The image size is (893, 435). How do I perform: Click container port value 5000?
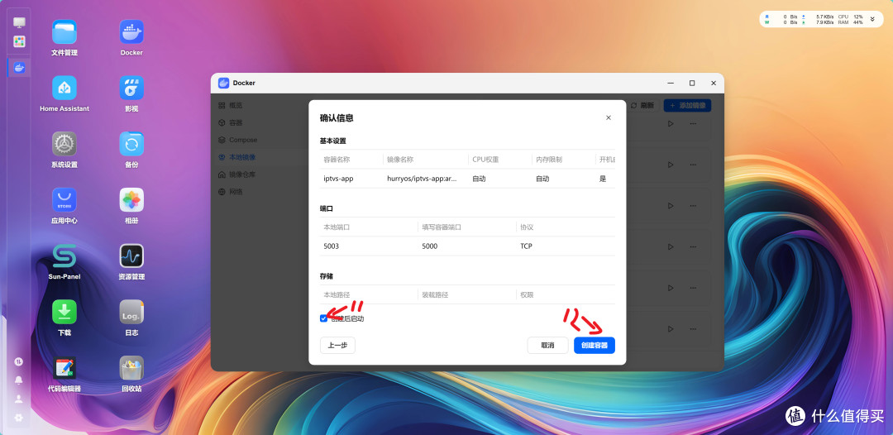430,246
